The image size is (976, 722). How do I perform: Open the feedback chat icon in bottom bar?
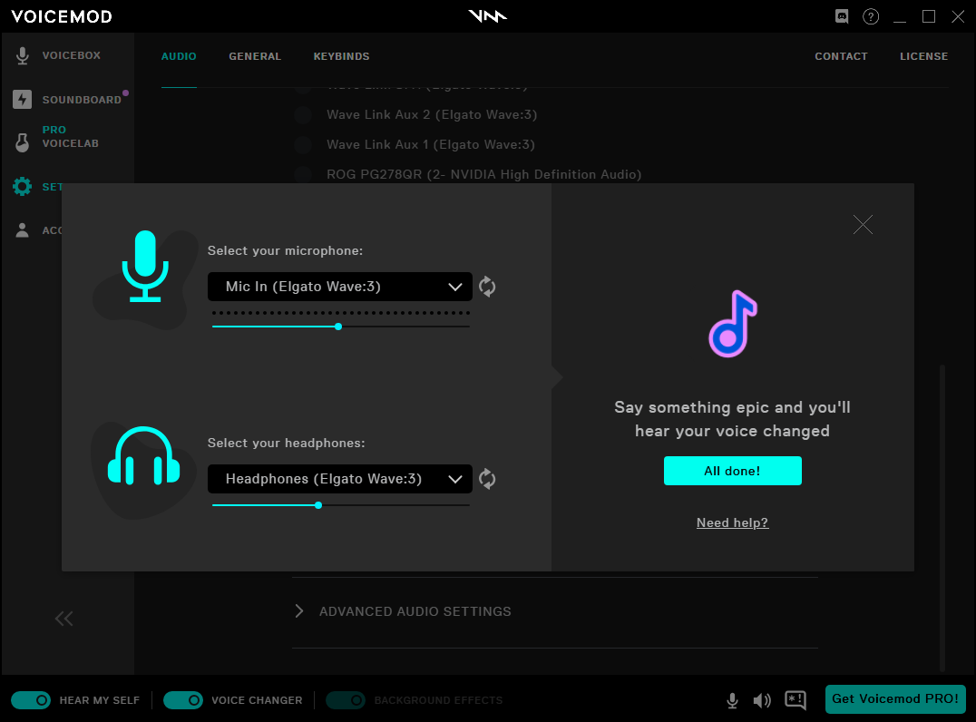coord(795,700)
